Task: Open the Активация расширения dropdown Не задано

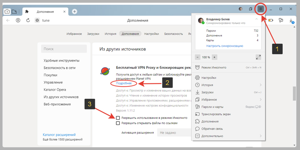Action: pos(174,133)
